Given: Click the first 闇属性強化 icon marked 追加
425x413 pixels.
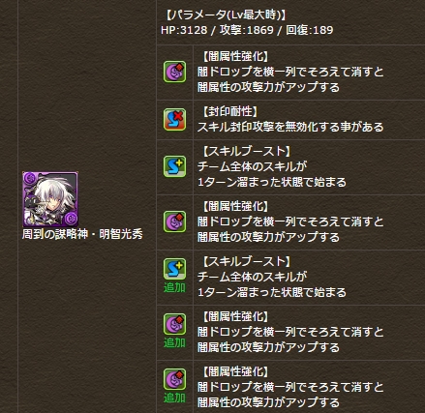Looking at the screenshot, I should (x=174, y=324).
